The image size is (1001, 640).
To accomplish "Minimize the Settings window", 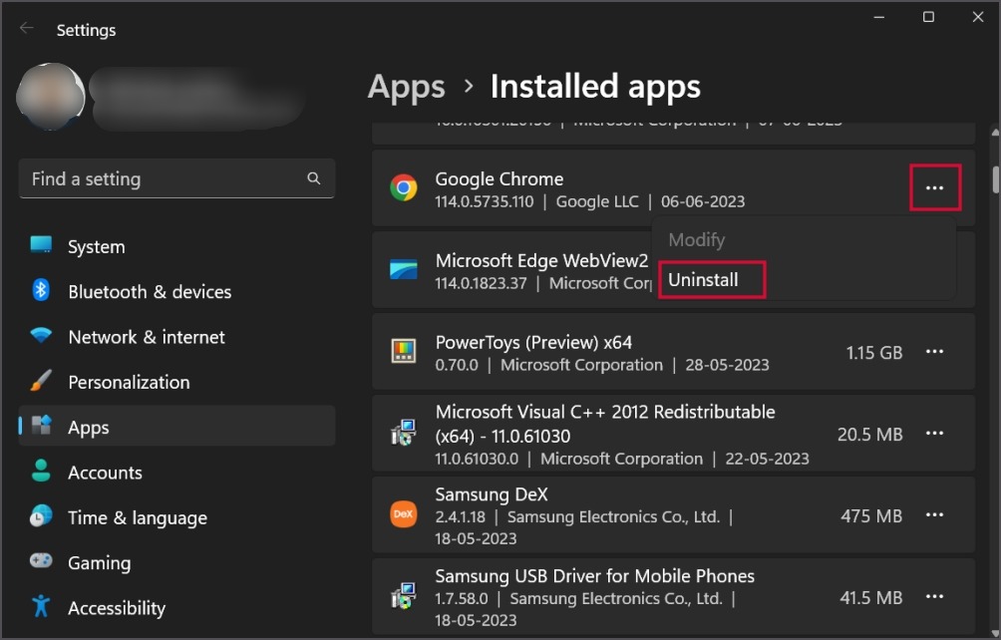I will [879, 17].
